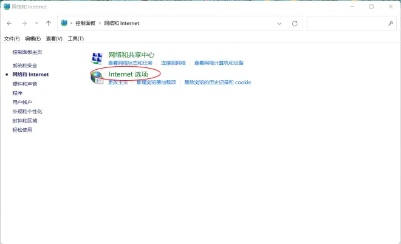Select 网络和 Internet breadcrumb segment

point(122,23)
